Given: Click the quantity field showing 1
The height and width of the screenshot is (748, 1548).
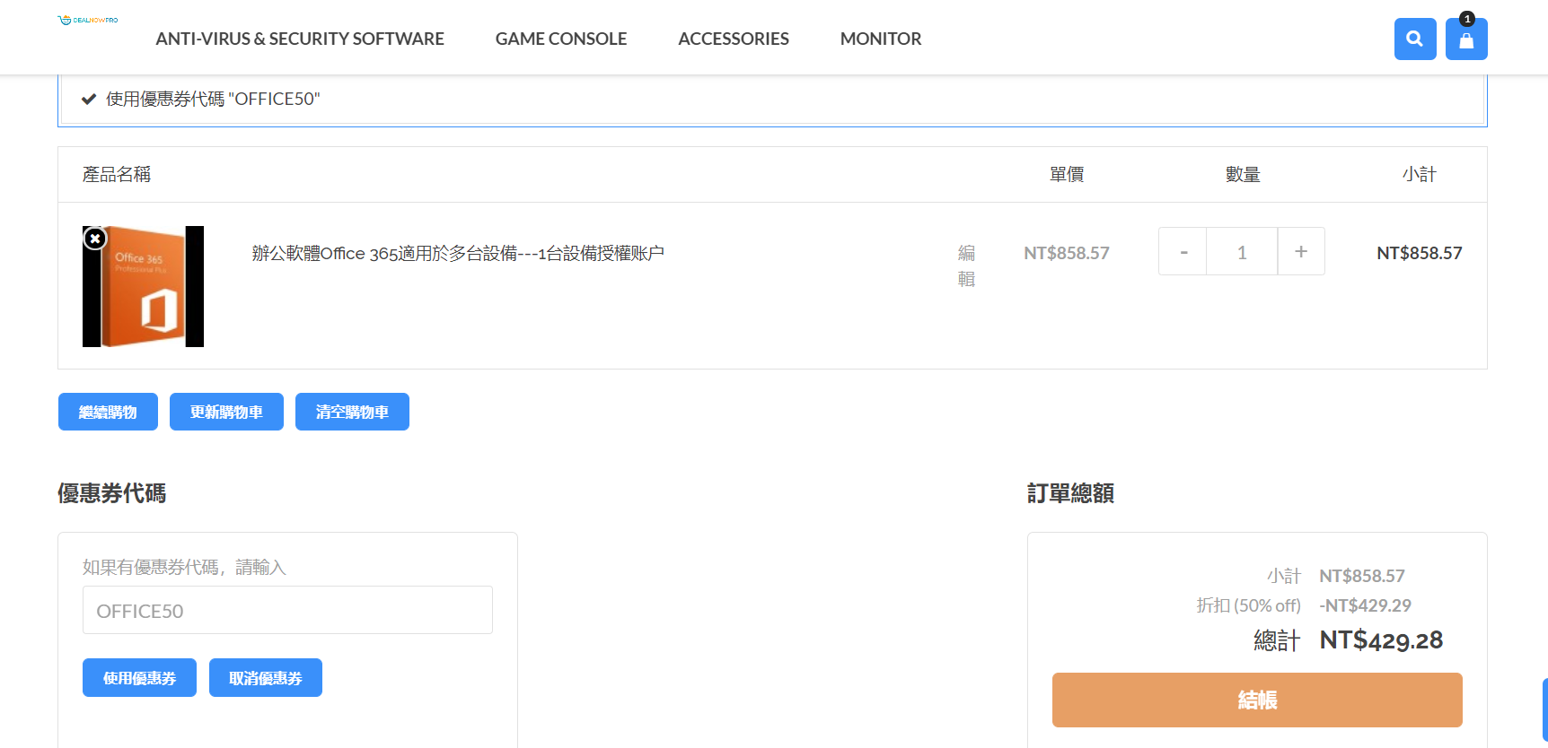Looking at the screenshot, I should (1242, 251).
